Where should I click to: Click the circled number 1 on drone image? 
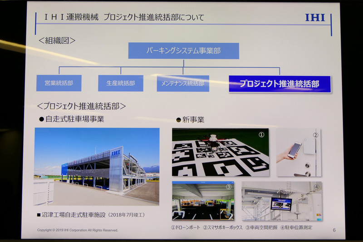(261, 135)
